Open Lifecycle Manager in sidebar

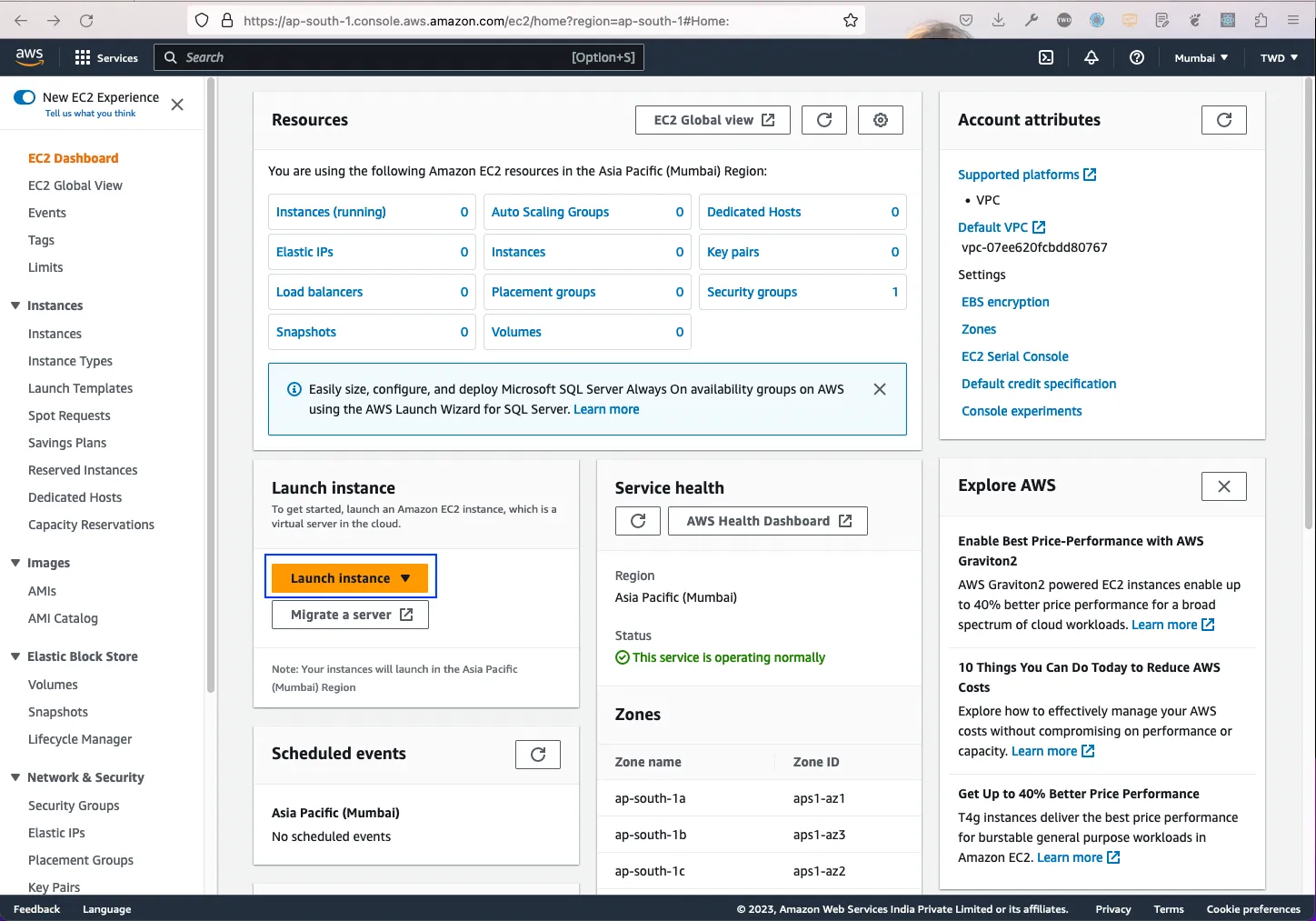click(x=80, y=739)
